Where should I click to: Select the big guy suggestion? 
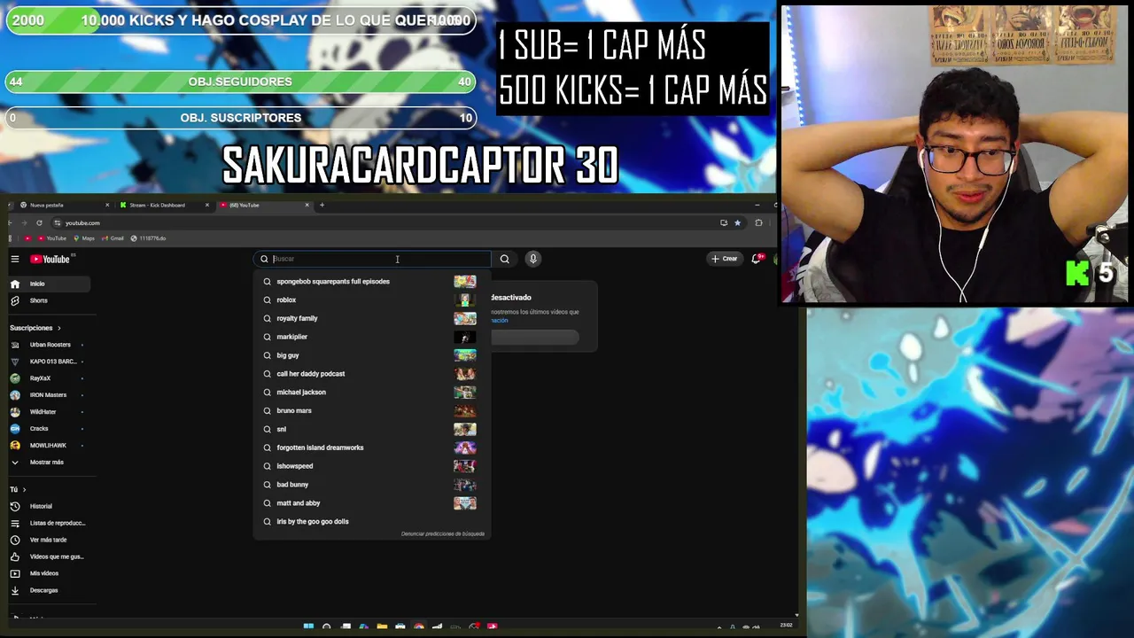tap(371, 355)
